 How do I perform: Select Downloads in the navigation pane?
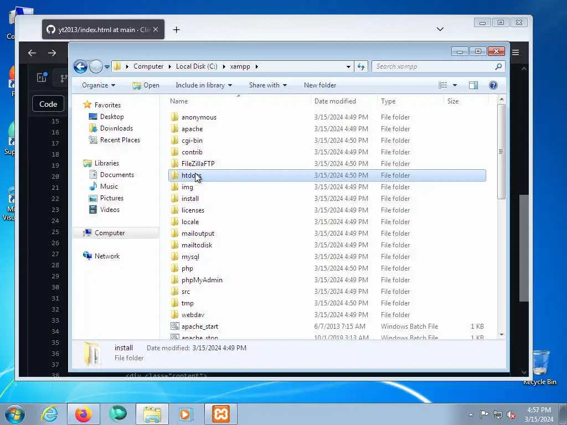pyautogui.click(x=116, y=128)
